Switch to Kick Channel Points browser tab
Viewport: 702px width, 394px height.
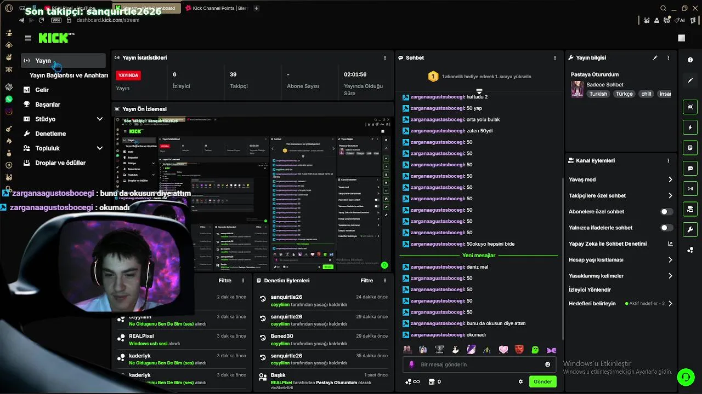tap(217, 8)
